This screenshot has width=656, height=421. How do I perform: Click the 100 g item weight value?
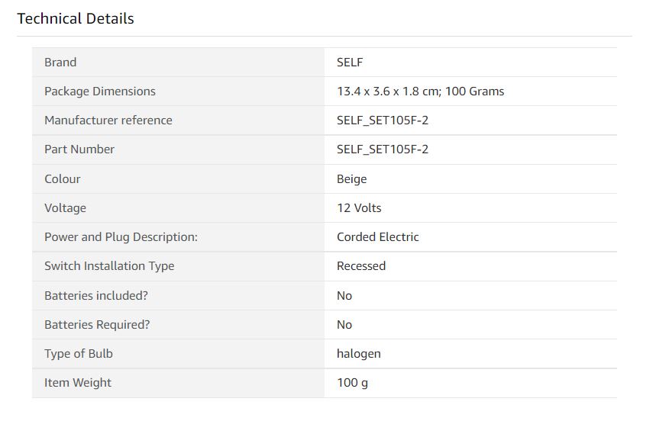coord(352,383)
